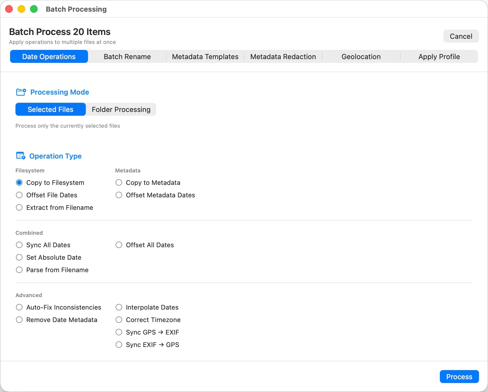Viewport: 488px width, 392px height.
Task: Select Sync GPS to EXIF
Action: (x=119, y=332)
